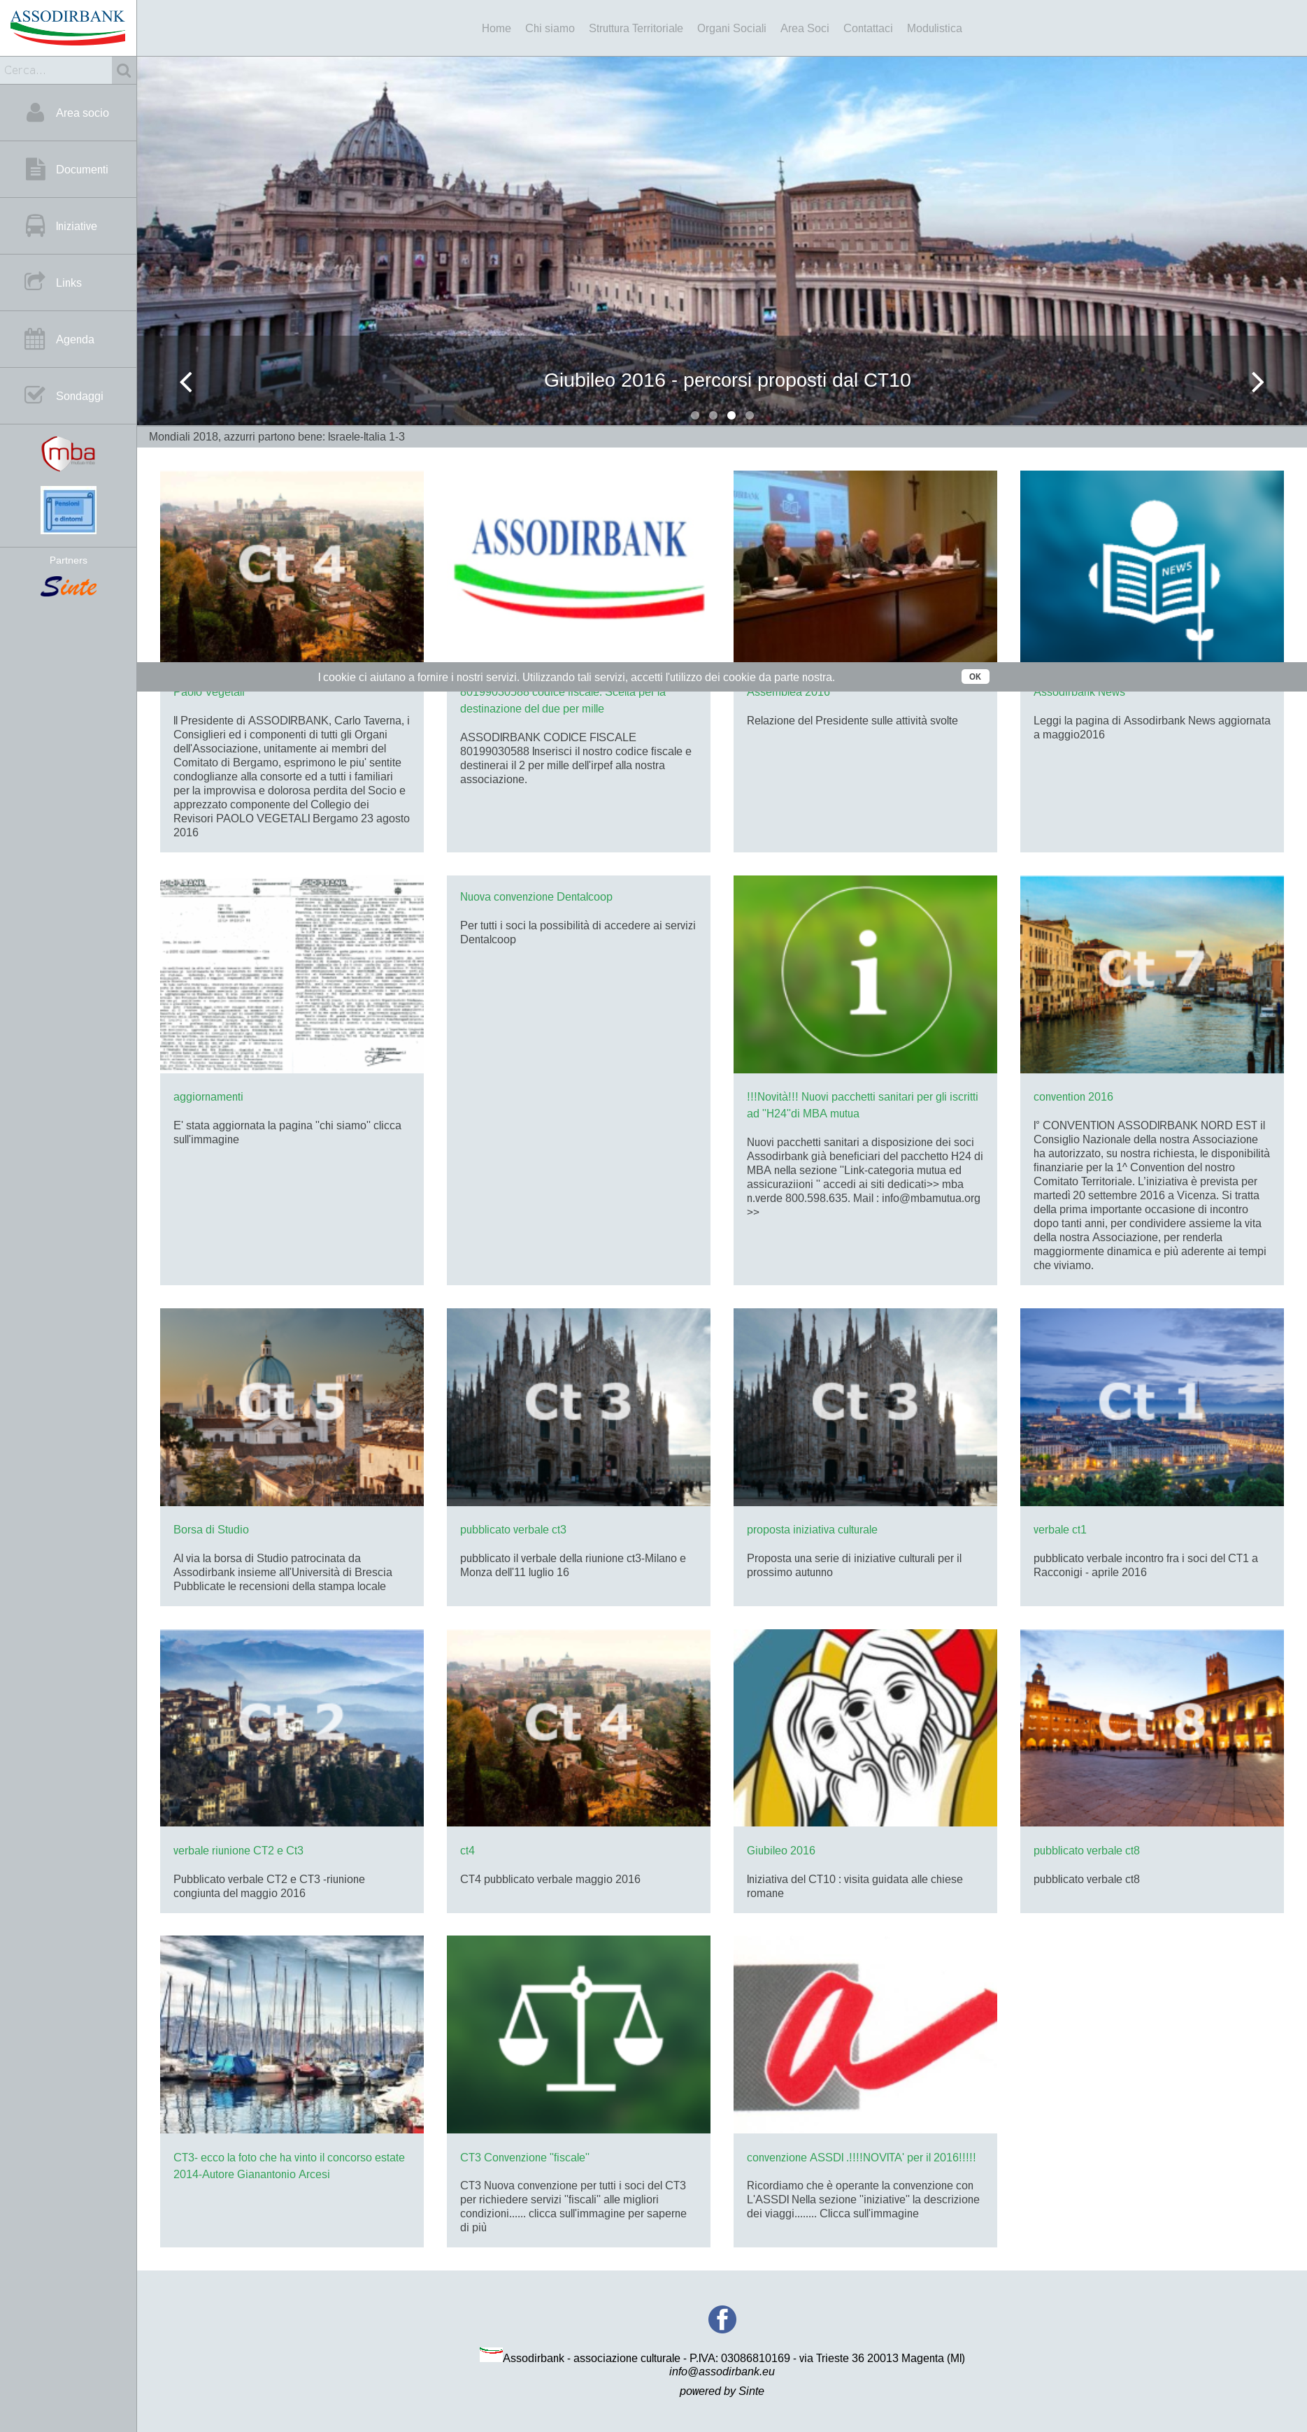Click the powered by Sinte footer link
The width and height of the screenshot is (1307, 2432).
click(722, 2391)
